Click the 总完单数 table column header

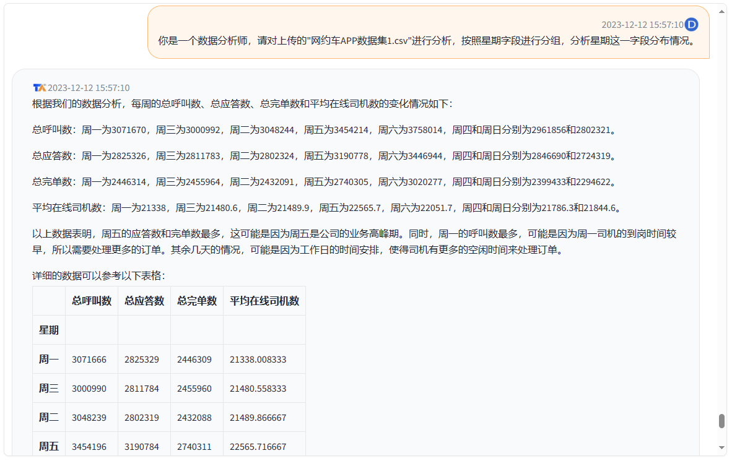click(x=197, y=301)
